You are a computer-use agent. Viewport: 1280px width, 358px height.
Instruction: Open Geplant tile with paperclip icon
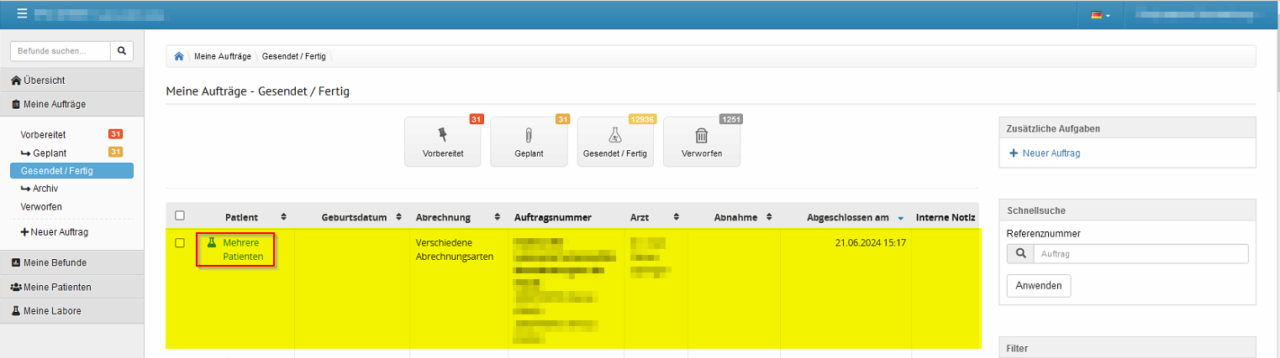(x=529, y=143)
